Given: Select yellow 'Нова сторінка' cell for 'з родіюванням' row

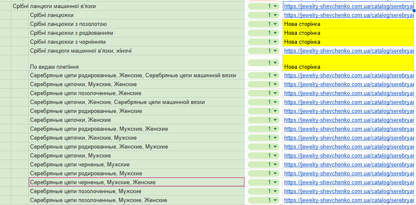Looking at the screenshot, I should [348, 33].
